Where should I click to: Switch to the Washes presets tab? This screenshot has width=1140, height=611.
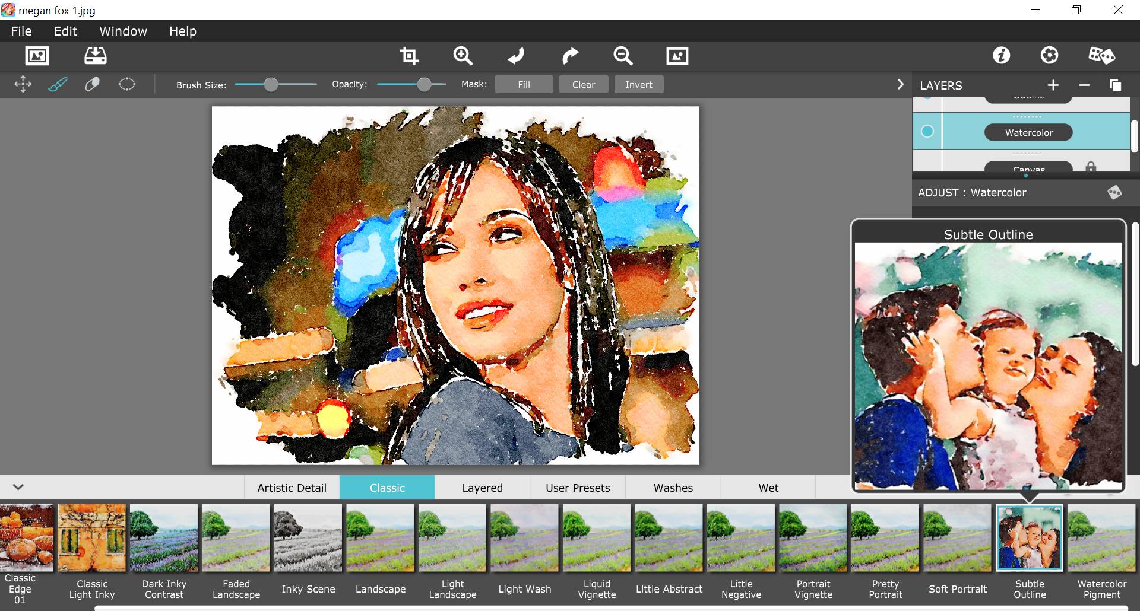coord(673,488)
